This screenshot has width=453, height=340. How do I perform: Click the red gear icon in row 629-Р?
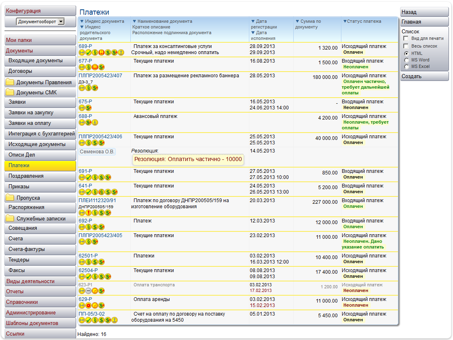pos(88,305)
